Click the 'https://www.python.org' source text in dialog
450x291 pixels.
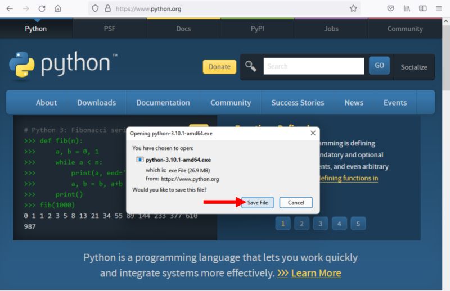coord(190,179)
